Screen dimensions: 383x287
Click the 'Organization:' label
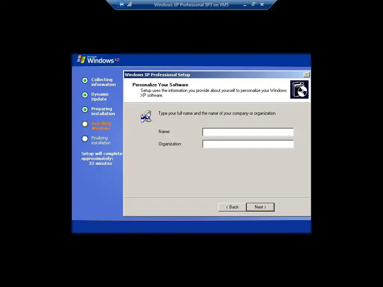tap(170, 144)
